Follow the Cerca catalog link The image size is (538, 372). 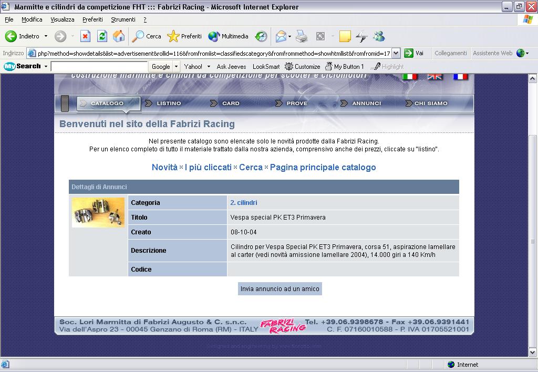pos(251,168)
